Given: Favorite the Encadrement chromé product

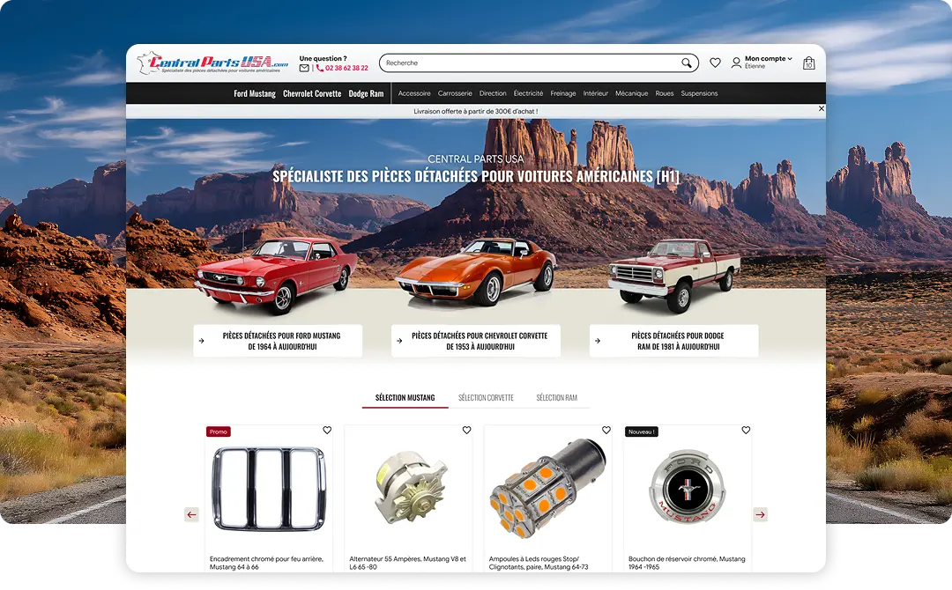Looking at the screenshot, I should (x=327, y=430).
